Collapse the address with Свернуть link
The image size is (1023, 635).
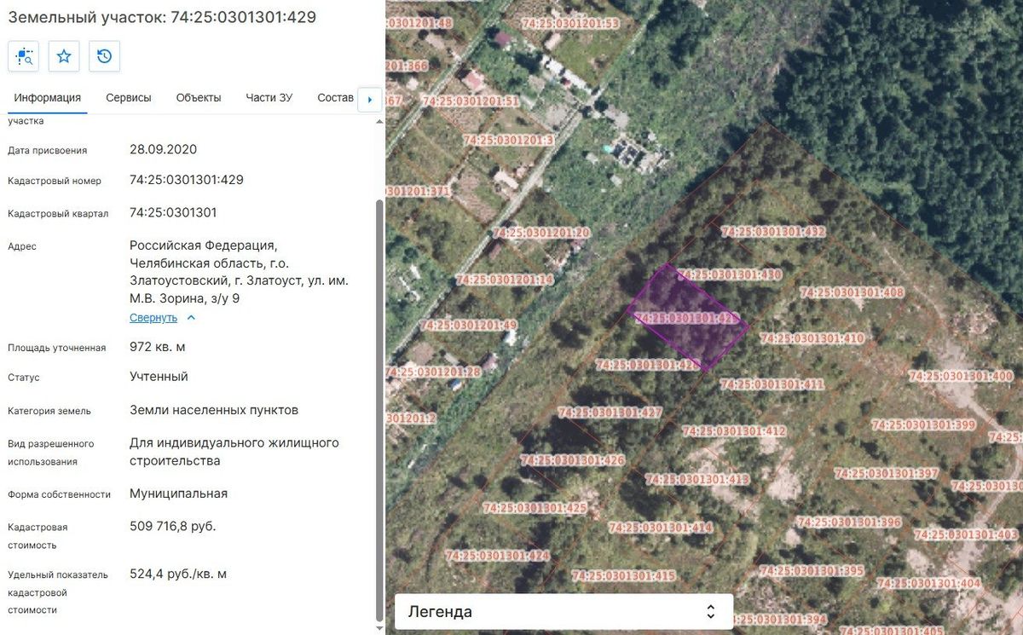click(163, 318)
